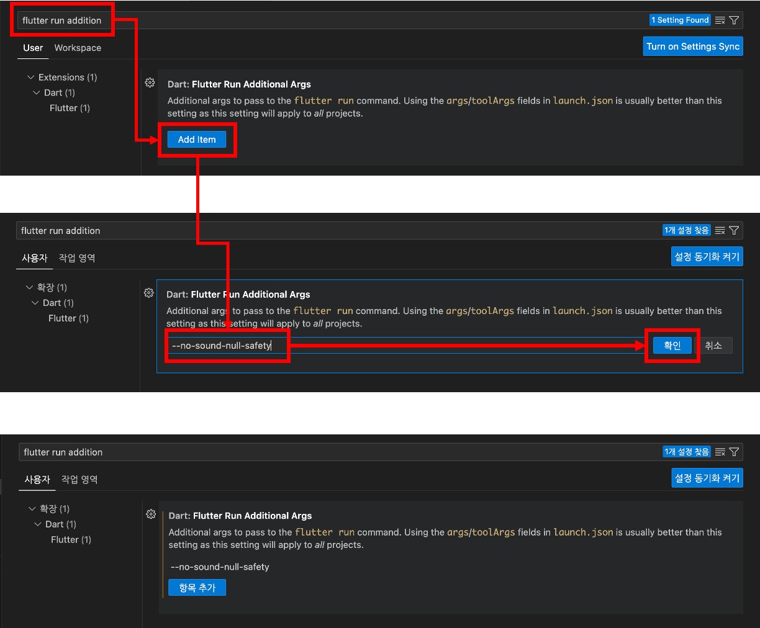Image resolution: width=760 pixels, height=628 pixels.
Task: Click 설정 동기화 켜기 in the bottom panel
Action: pyautogui.click(x=707, y=478)
